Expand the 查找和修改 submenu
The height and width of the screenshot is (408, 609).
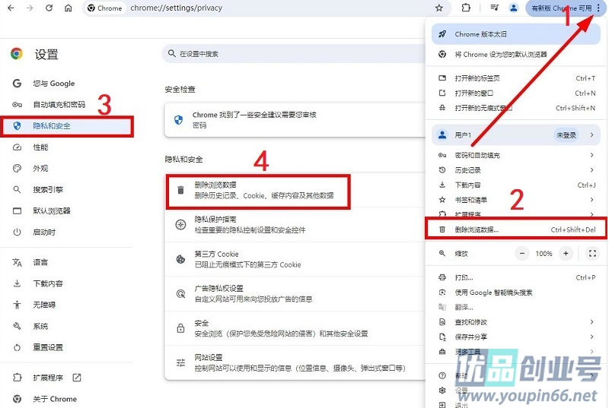(515, 322)
